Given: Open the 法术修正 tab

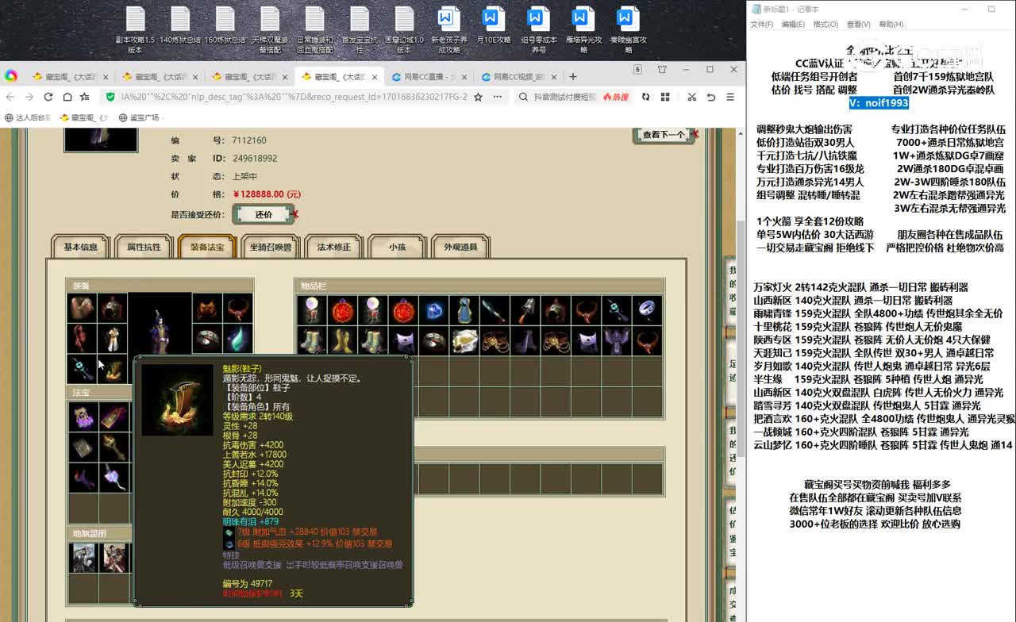Looking at the screenshot, I should coord(334,247).
